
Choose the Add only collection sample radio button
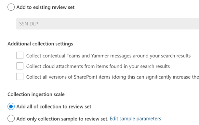tap(11, 119)
